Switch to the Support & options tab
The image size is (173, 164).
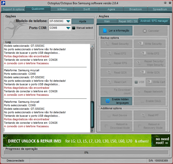coord(13,9)
